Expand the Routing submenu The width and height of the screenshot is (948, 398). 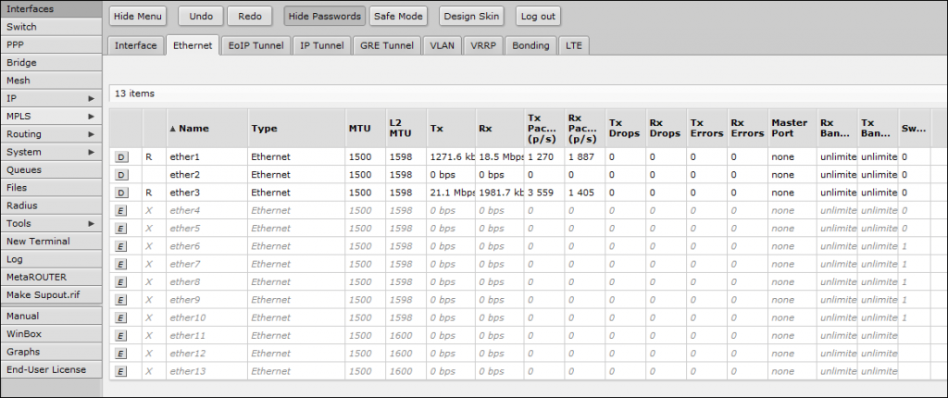(x=51, y=133)
